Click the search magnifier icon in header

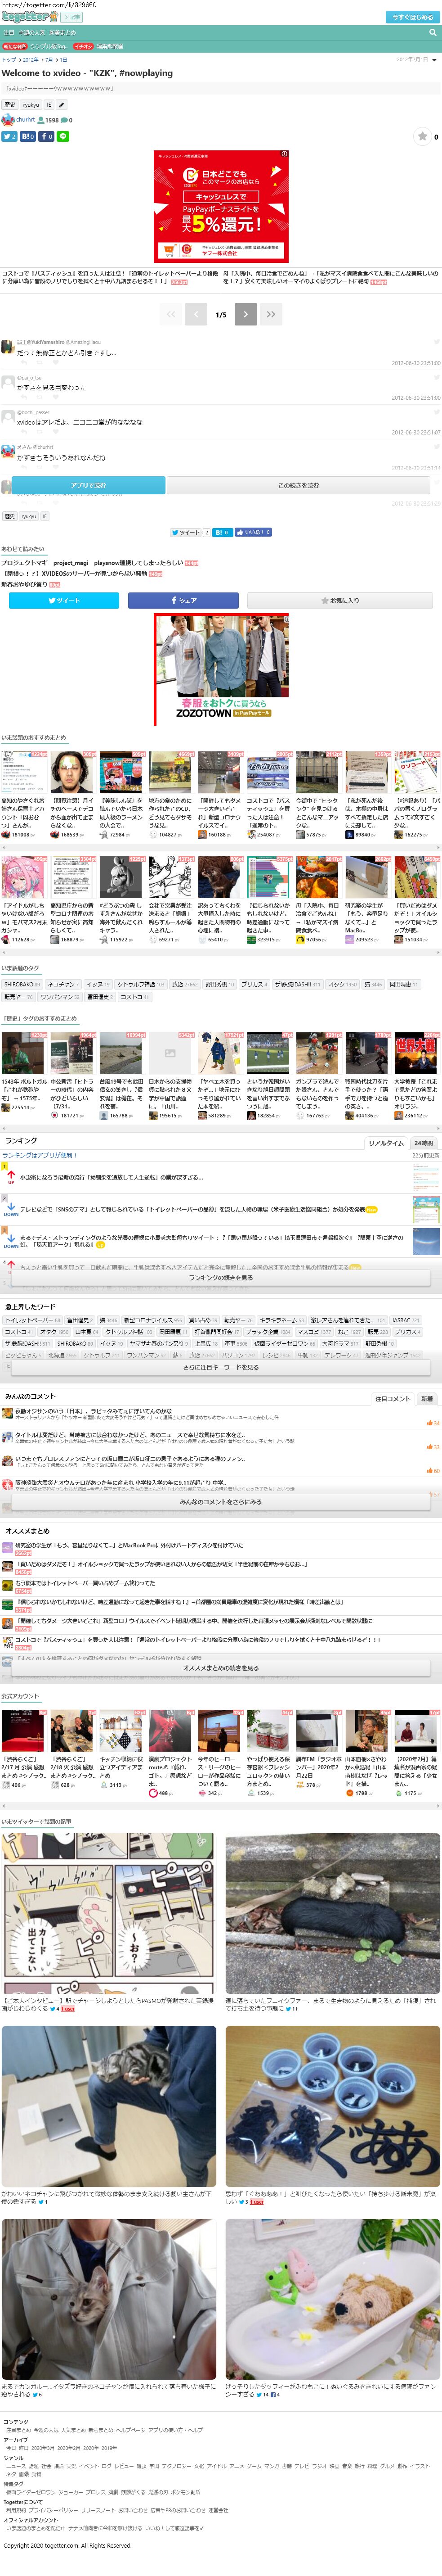[x=432, y=32]
